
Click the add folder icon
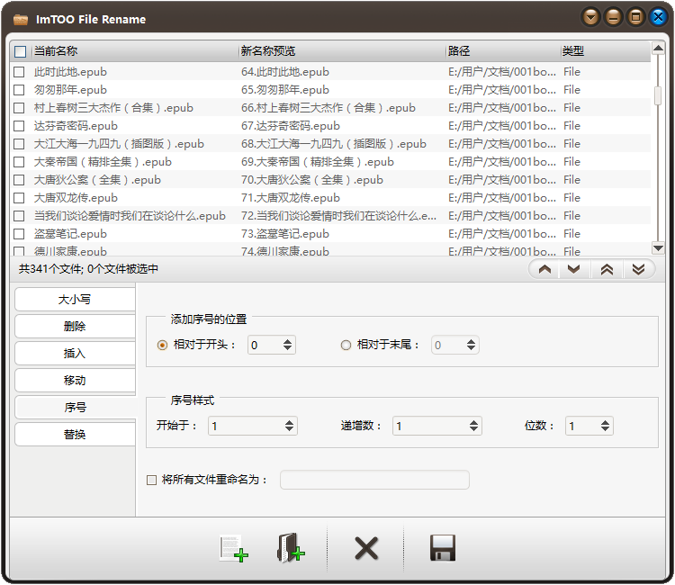(290, 548)
